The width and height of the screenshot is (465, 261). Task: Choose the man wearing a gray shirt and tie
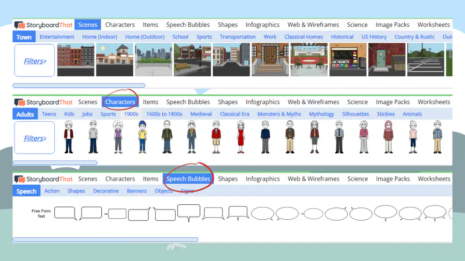339,137
